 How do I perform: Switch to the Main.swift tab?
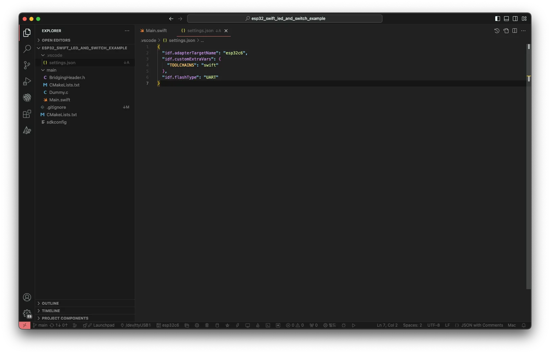tap(156, 31)
